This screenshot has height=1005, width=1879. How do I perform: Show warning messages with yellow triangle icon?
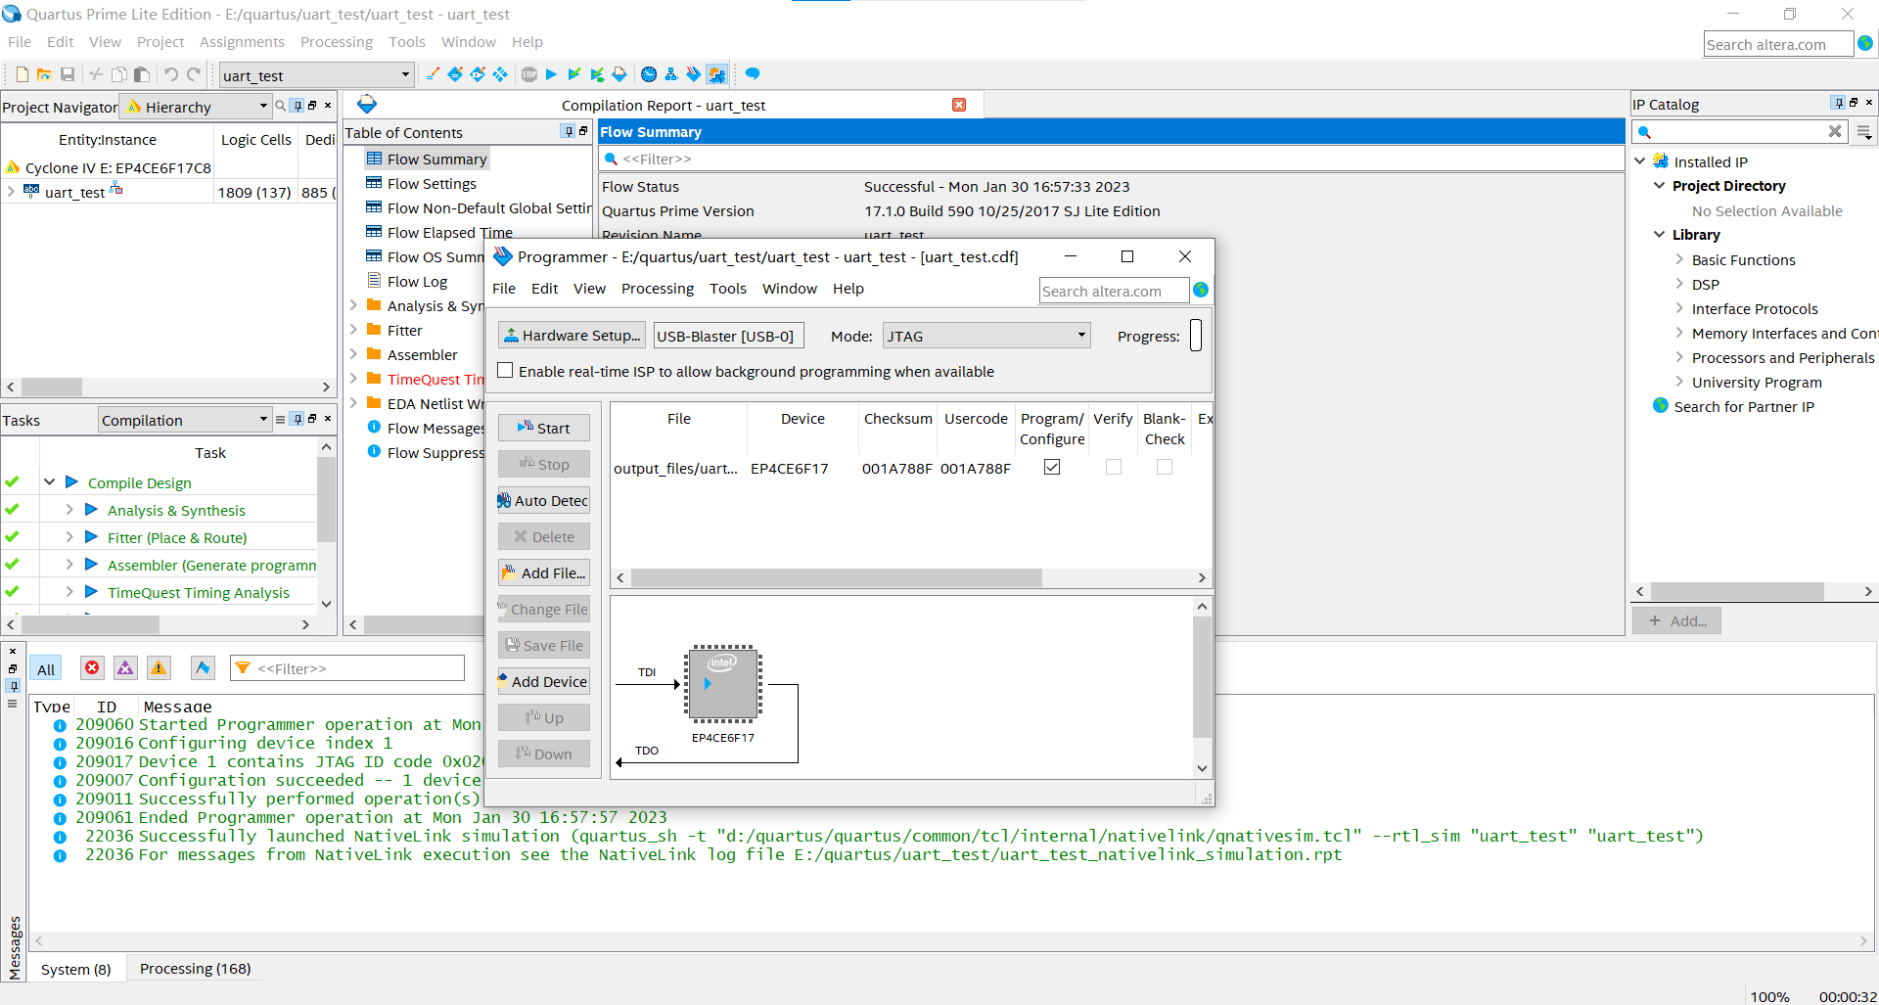[159, 668]
